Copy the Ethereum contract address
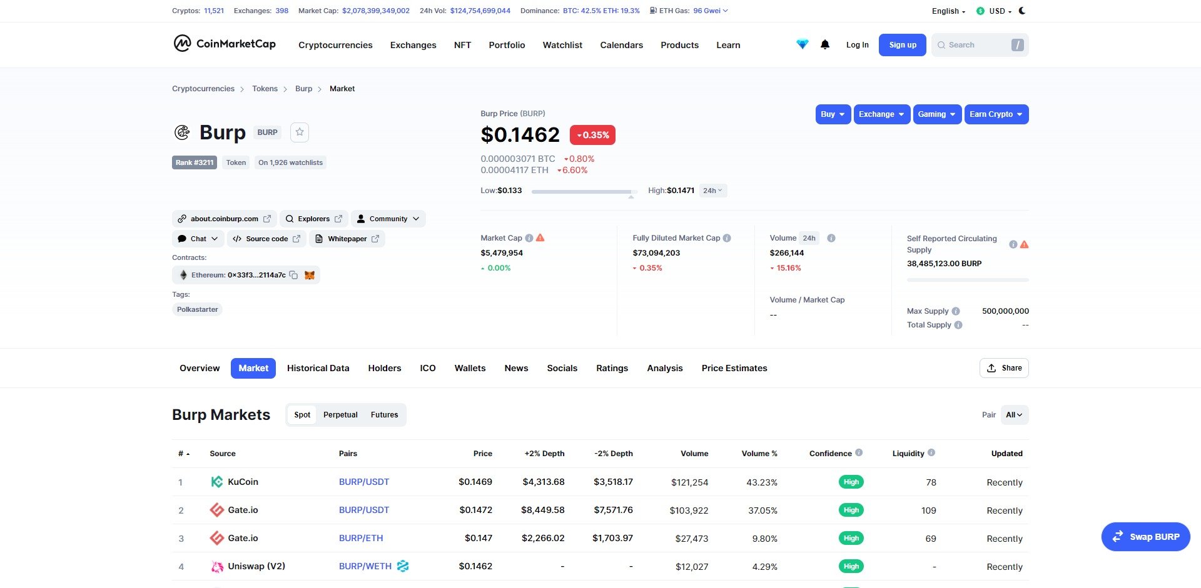1201x588 pixels. pyautogui.click(x=294, y=275)
